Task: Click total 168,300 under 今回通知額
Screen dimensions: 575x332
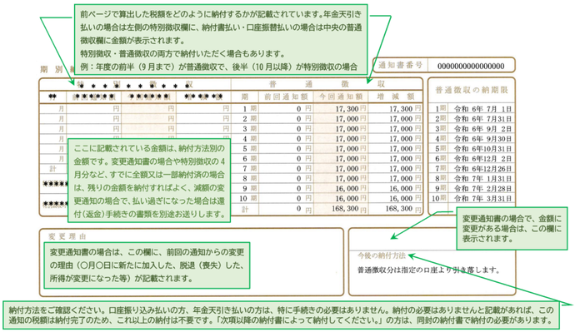Action: click(x=345, y=209)
